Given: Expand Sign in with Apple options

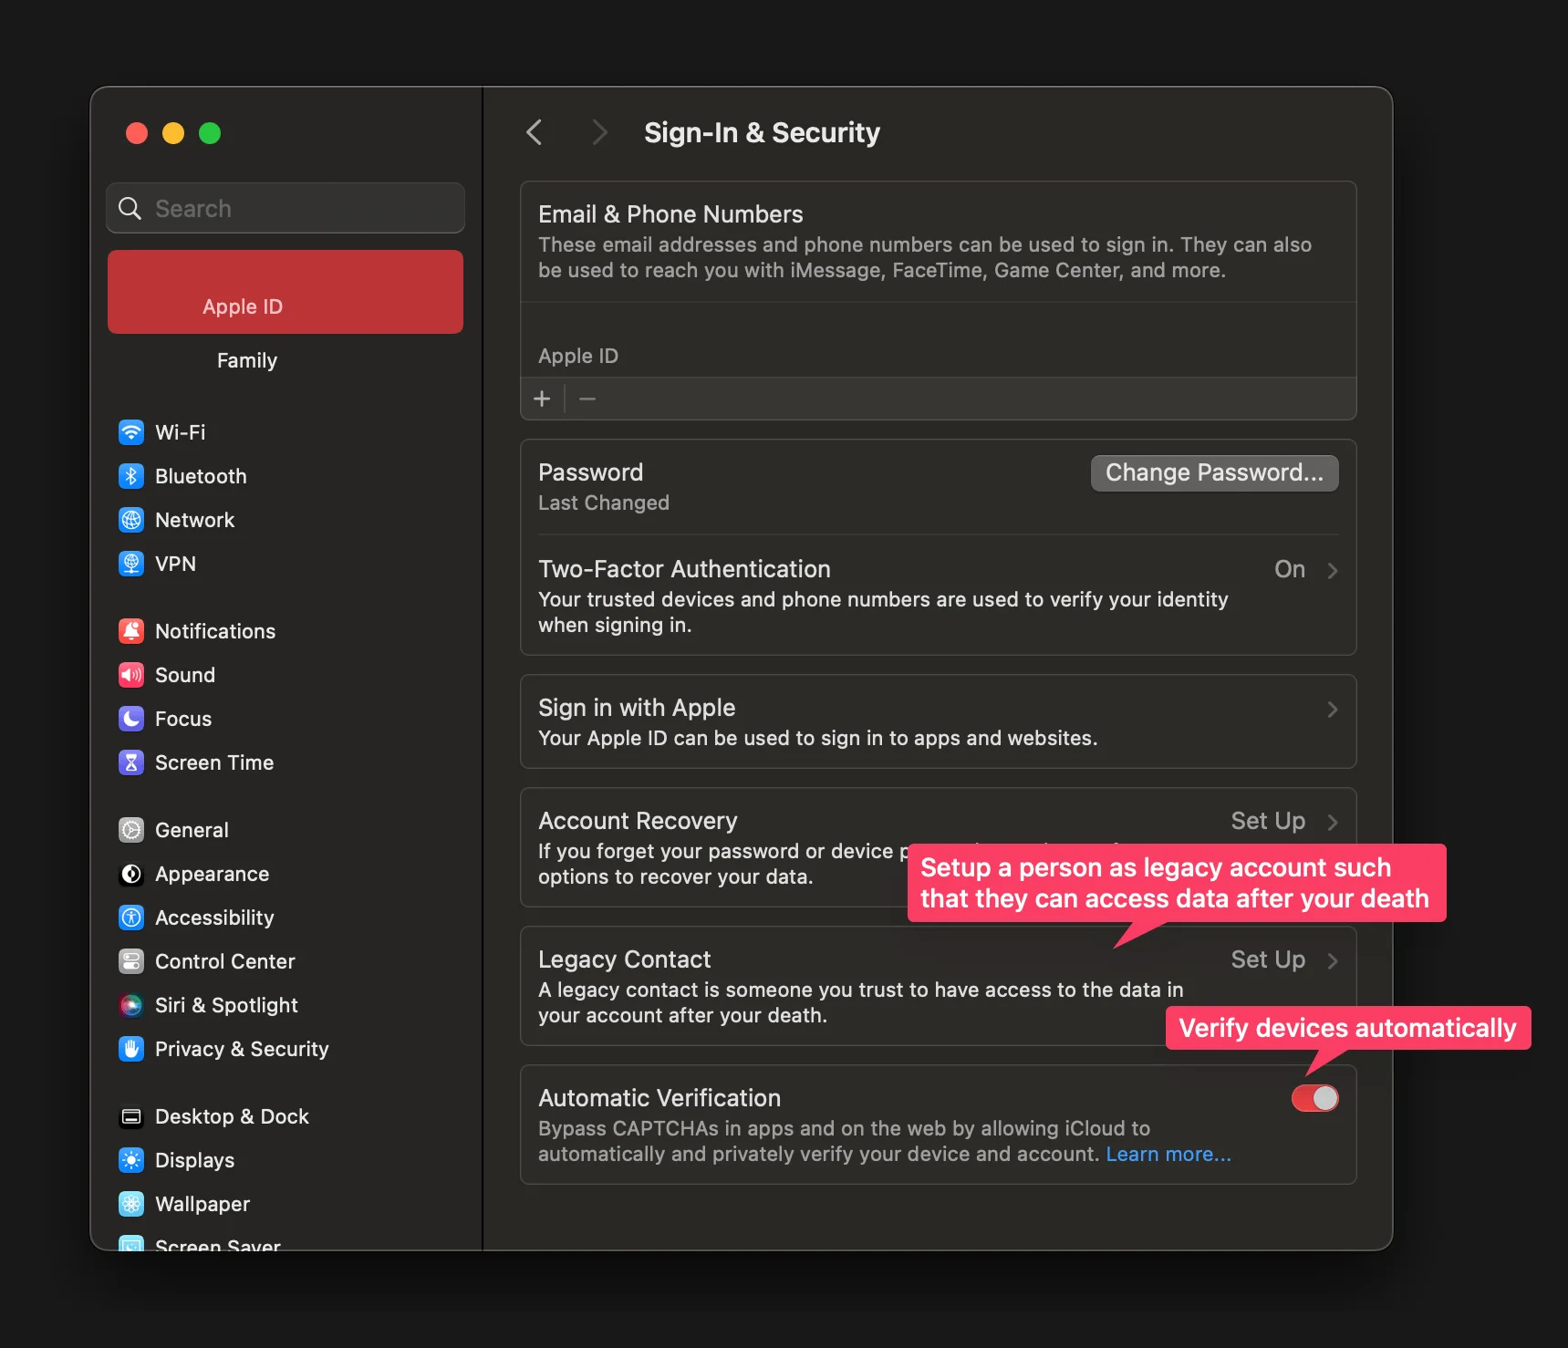Looking at the screenshot, I should click(1333, 709).
